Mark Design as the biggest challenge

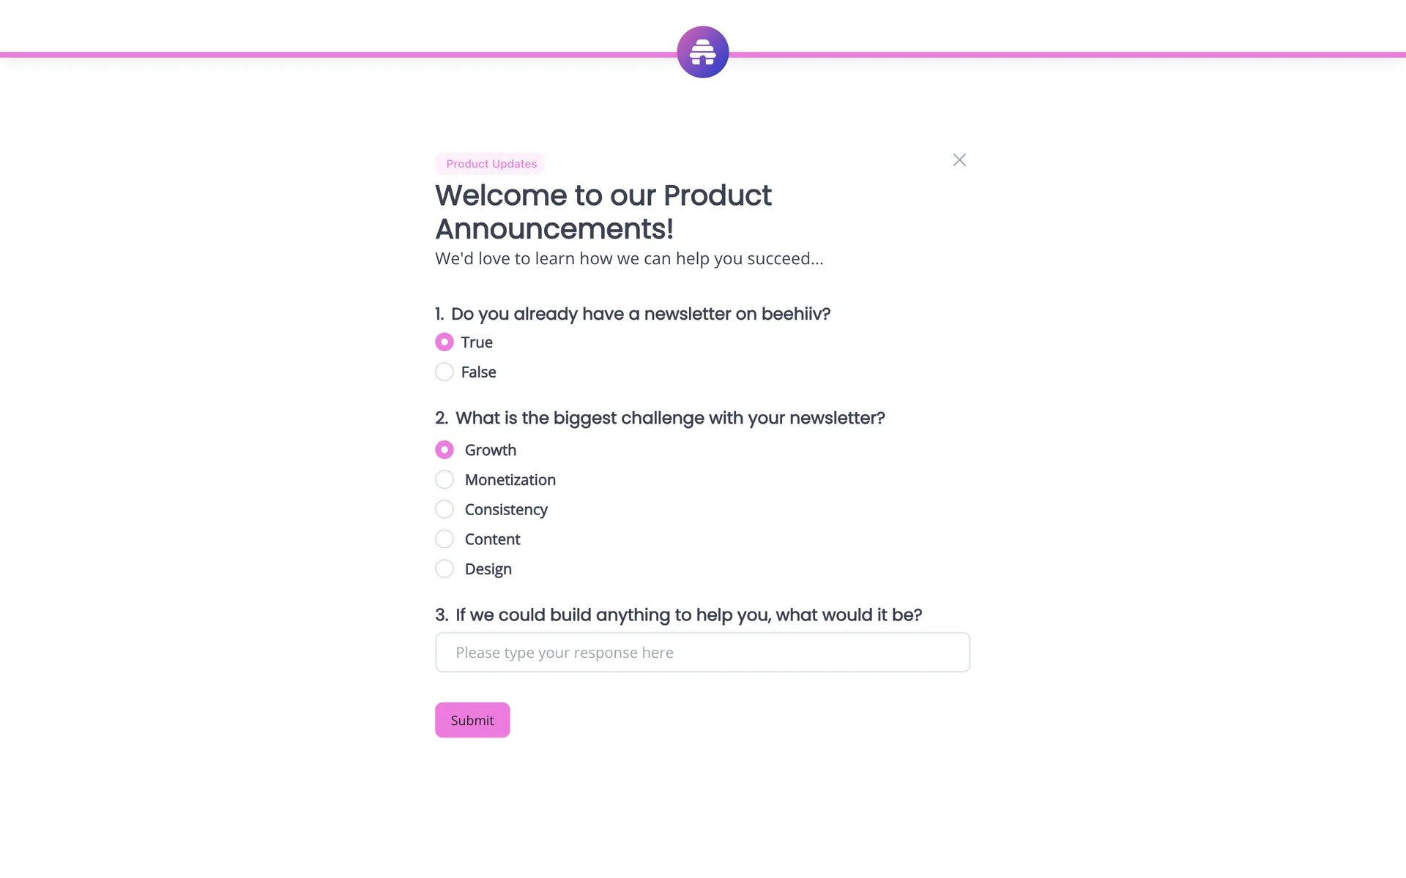445,569
